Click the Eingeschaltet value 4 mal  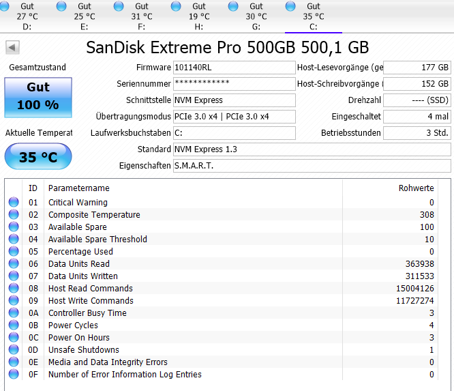[x=417, y=117]
